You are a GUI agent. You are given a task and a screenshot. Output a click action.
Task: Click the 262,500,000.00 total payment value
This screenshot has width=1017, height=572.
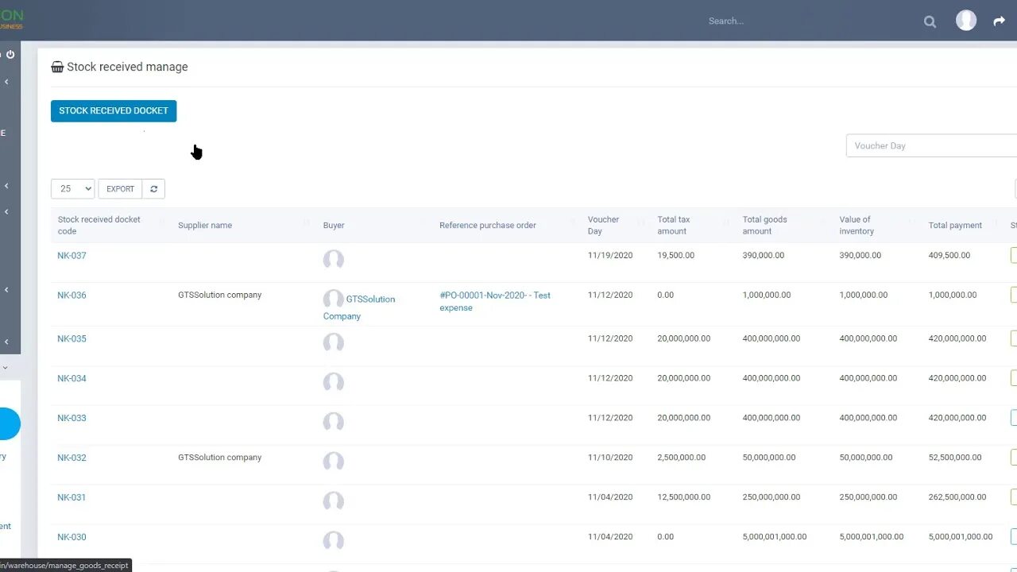(957, 497)
